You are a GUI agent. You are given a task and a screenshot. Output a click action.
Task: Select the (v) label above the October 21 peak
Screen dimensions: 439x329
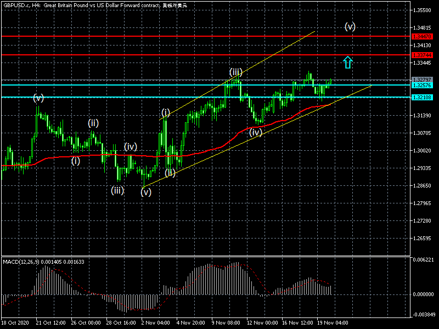[x=38, y=98]
